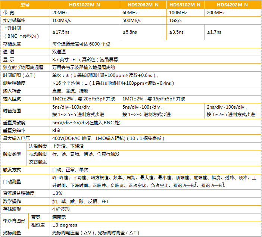Click the 15pF±5pF input impedance cell
Image resolution: width=262 pixels, height=237 pixels.
coord(154,99)
